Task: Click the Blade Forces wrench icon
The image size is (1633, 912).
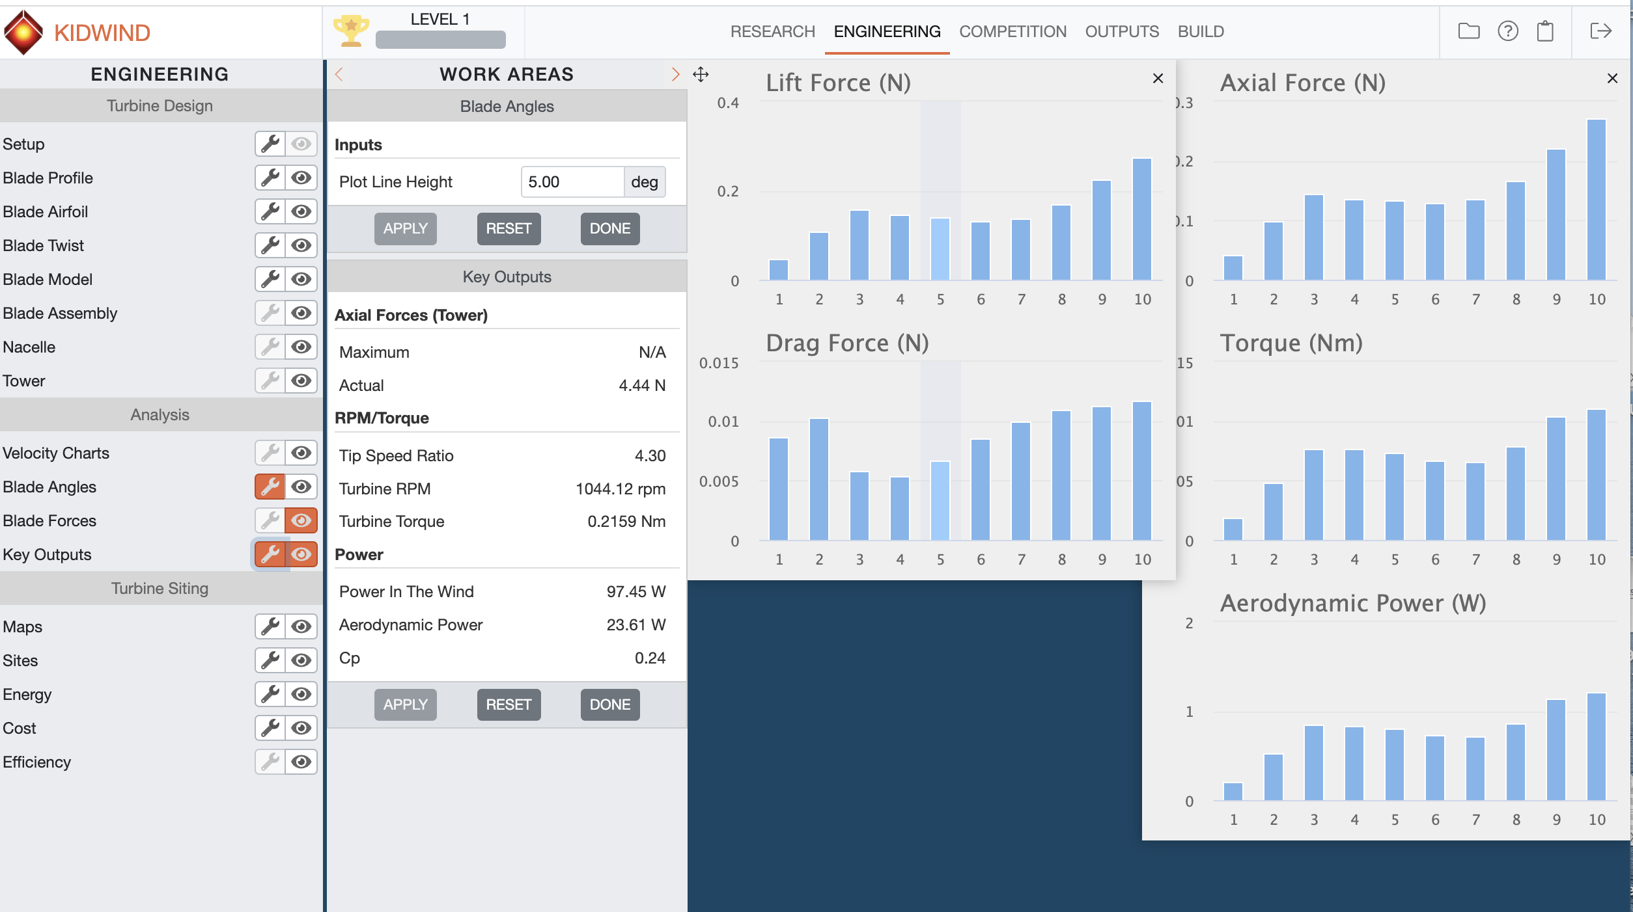Action: 270,520
